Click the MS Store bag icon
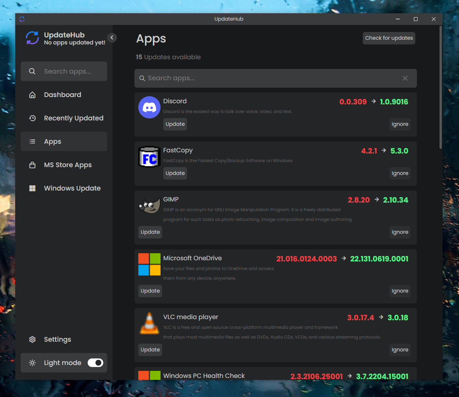459x397 pixels. point(32,165)
